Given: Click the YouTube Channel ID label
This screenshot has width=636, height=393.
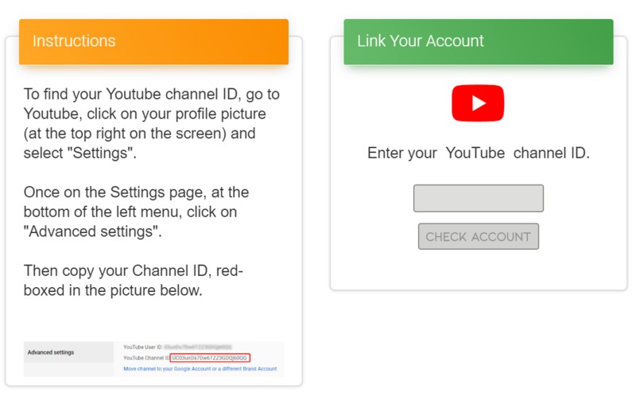Looking at the screenshot, I should (146, 358).
